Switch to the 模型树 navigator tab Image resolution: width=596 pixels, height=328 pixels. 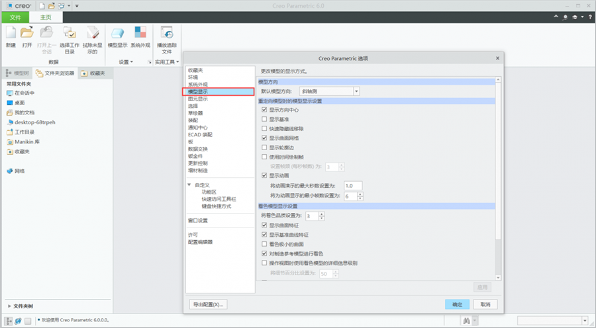(x=17, y=73)
